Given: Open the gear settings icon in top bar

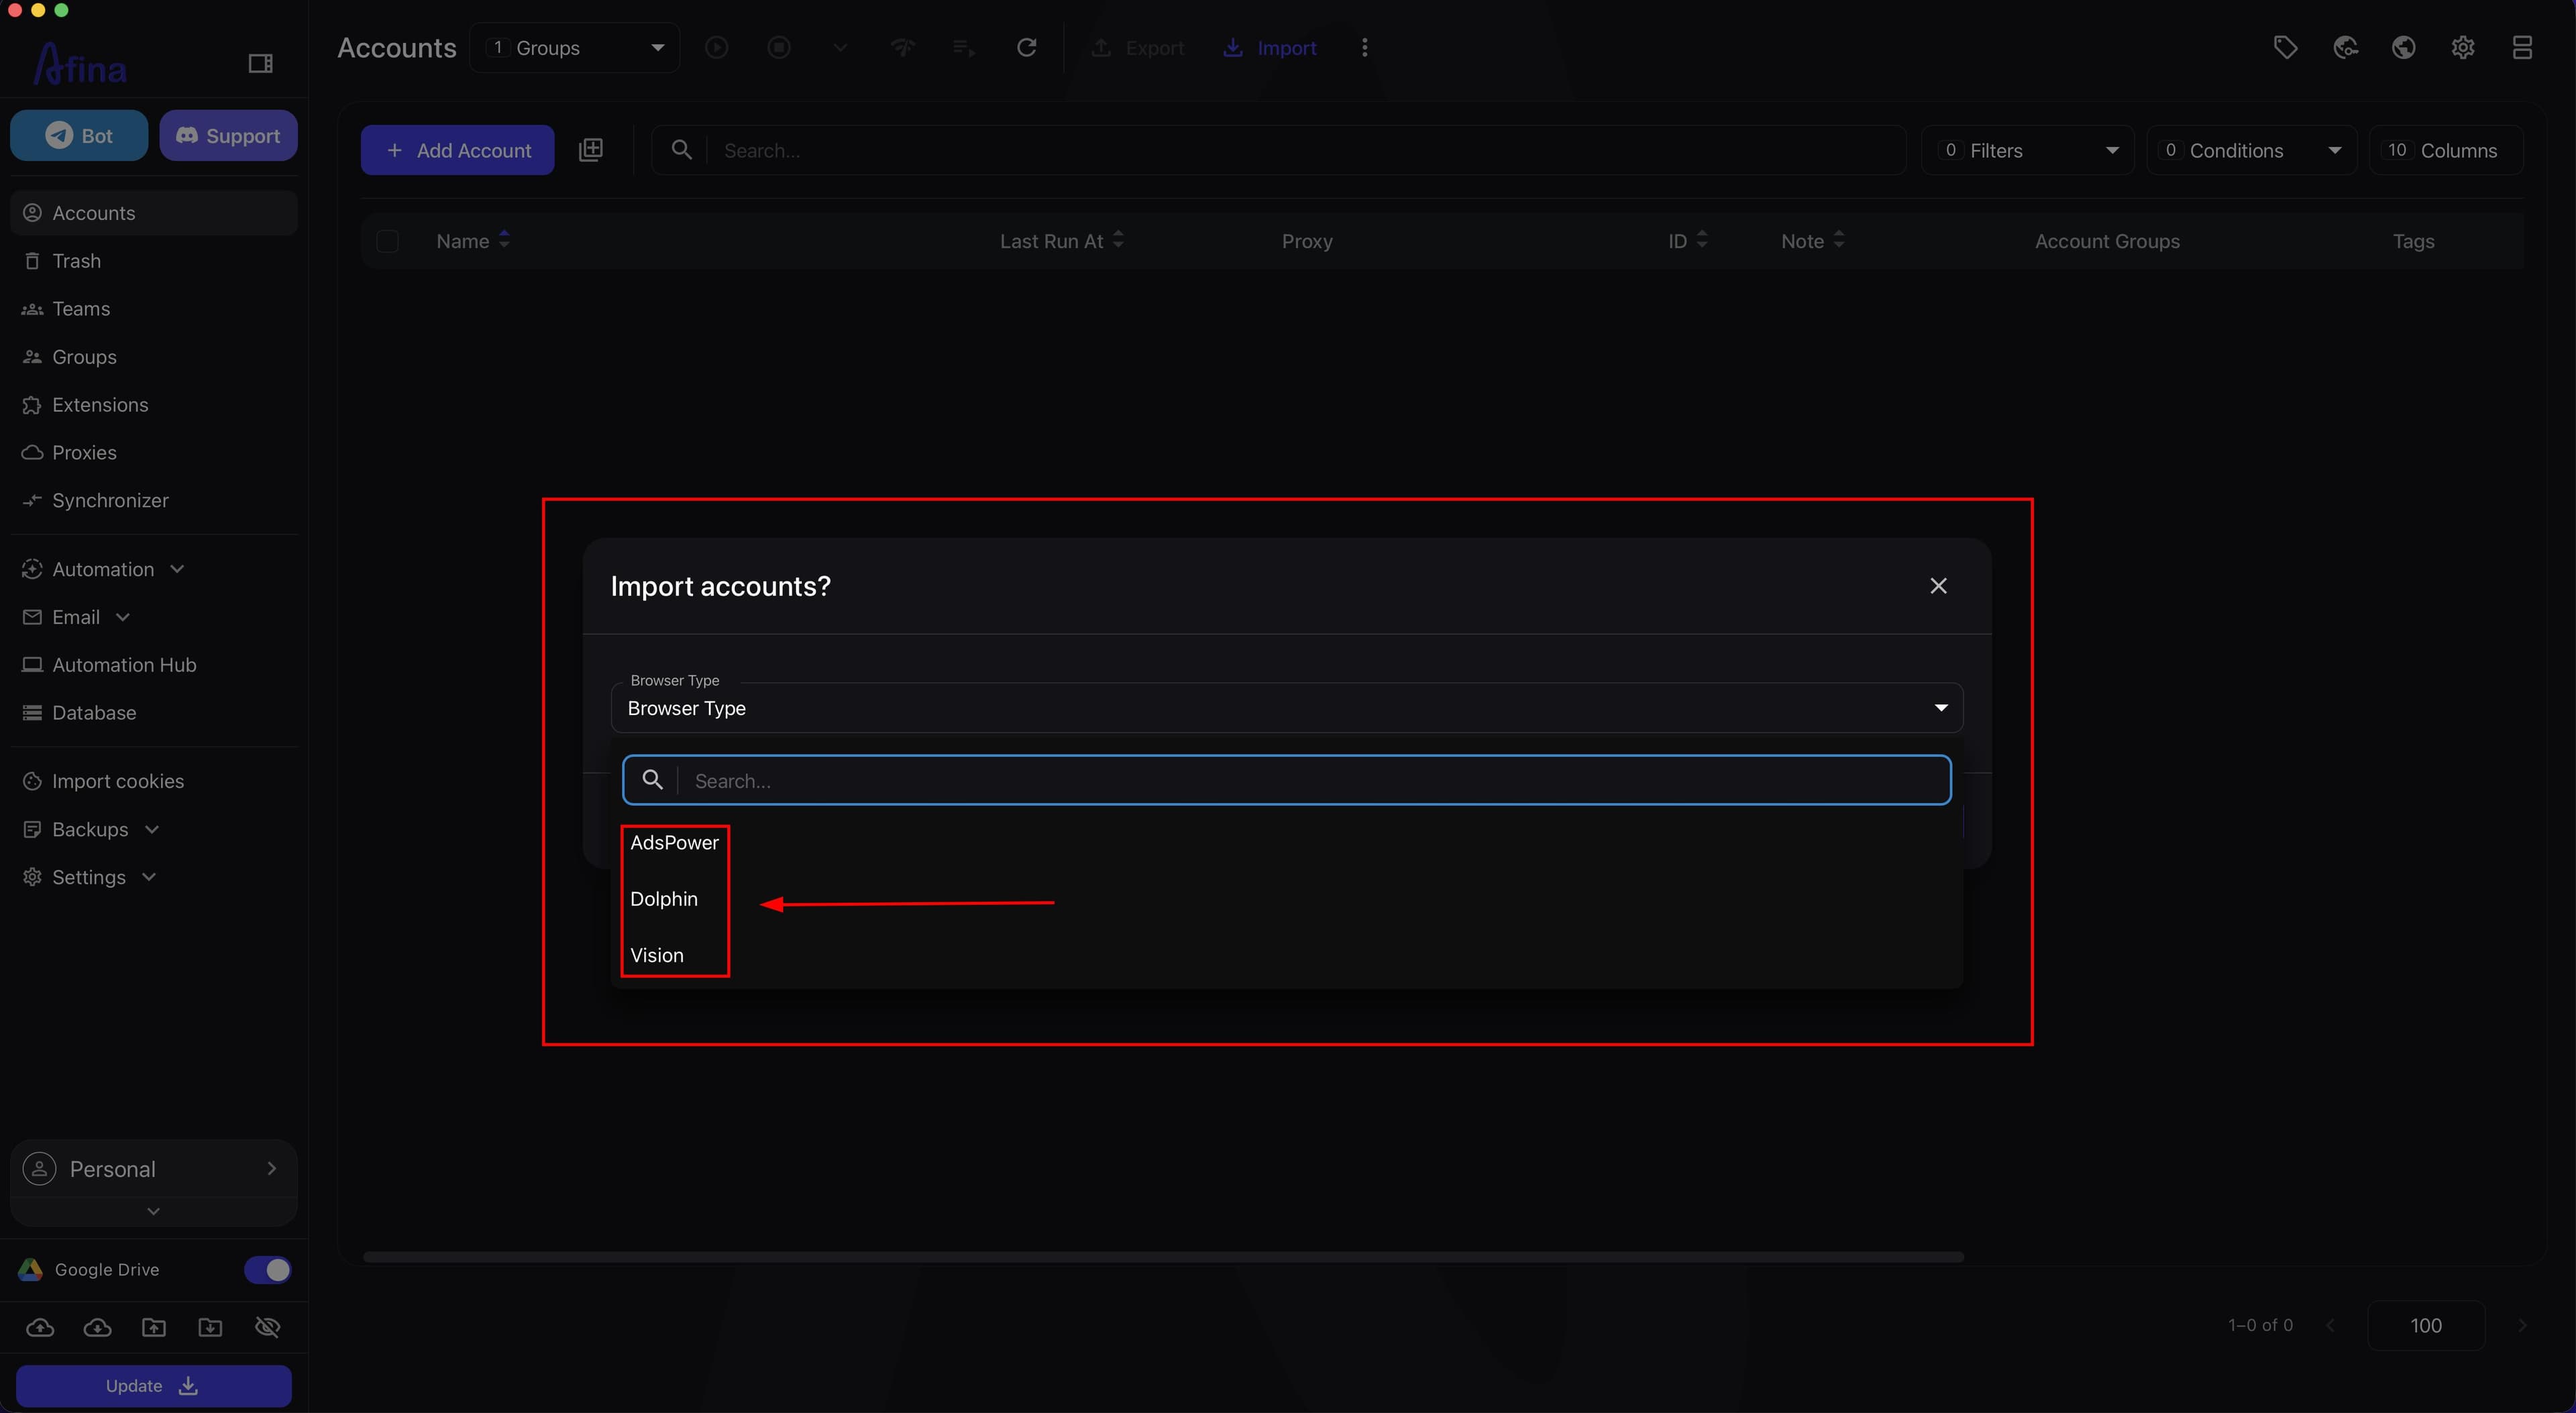Looking at the screenshot, I should (2463, 47).
